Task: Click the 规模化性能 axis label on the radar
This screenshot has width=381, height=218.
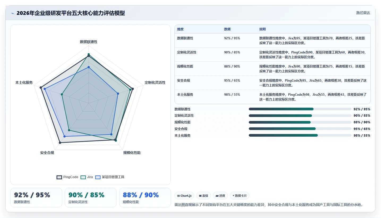Action: point(132,153)
